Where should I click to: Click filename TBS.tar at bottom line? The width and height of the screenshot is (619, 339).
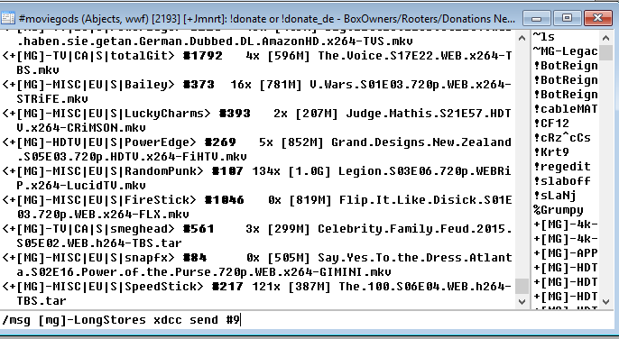pyautogui.click(x=42, y=301)
